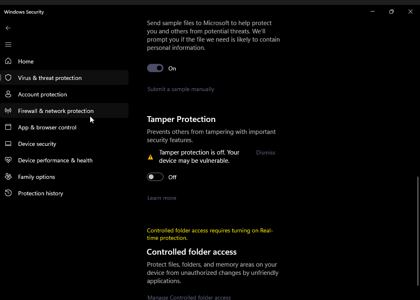Click the antenna icon for Firewall

point(8,110)
